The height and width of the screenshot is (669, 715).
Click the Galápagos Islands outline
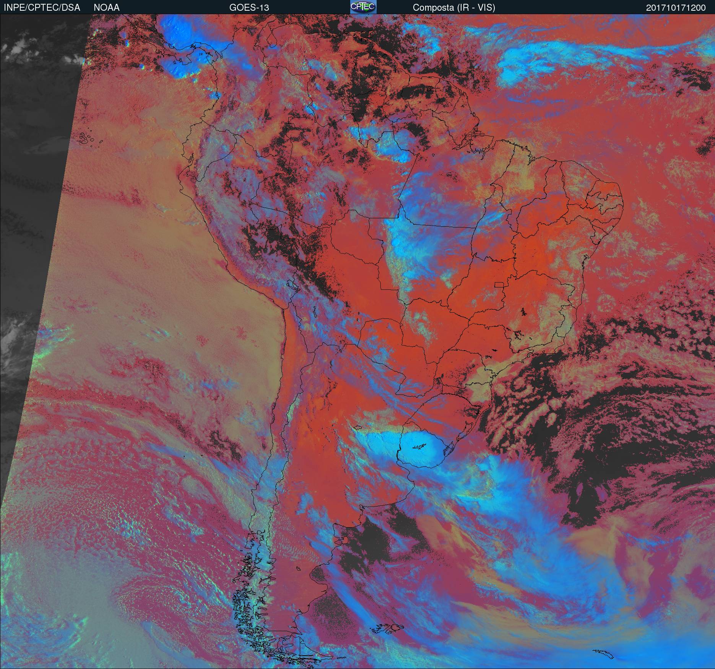click(89, 138)
